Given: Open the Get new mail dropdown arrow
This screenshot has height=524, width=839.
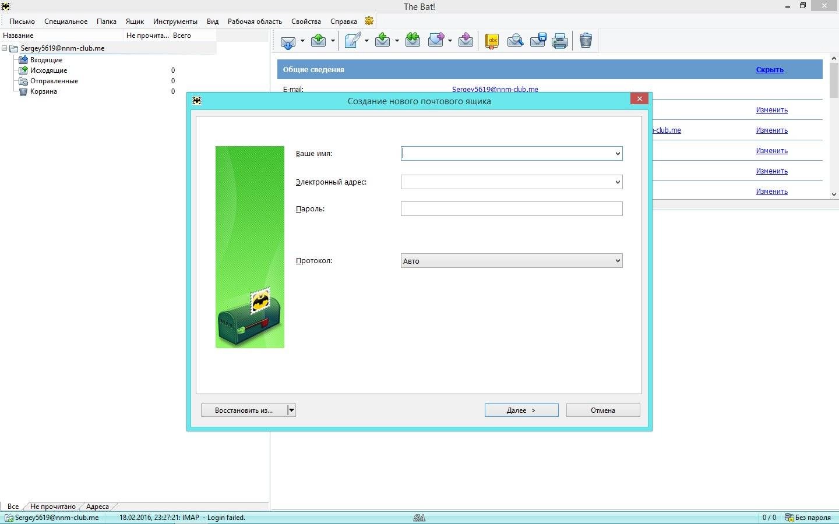Looking at the screenshot, I should 302,41.
